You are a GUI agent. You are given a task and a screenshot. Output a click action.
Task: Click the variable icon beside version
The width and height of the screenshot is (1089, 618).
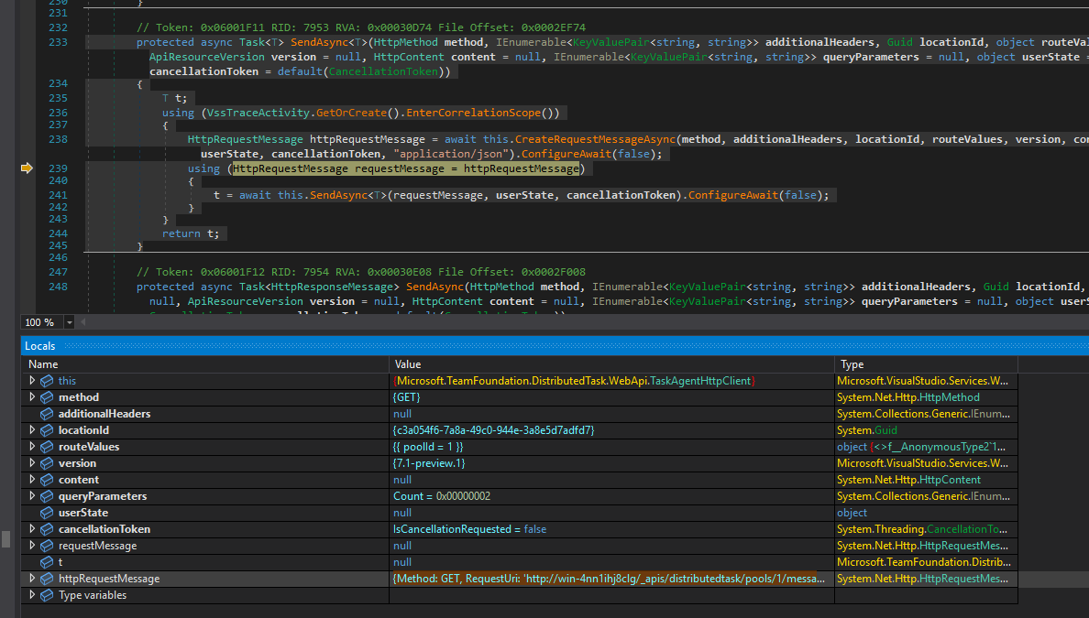click(47, 463)
